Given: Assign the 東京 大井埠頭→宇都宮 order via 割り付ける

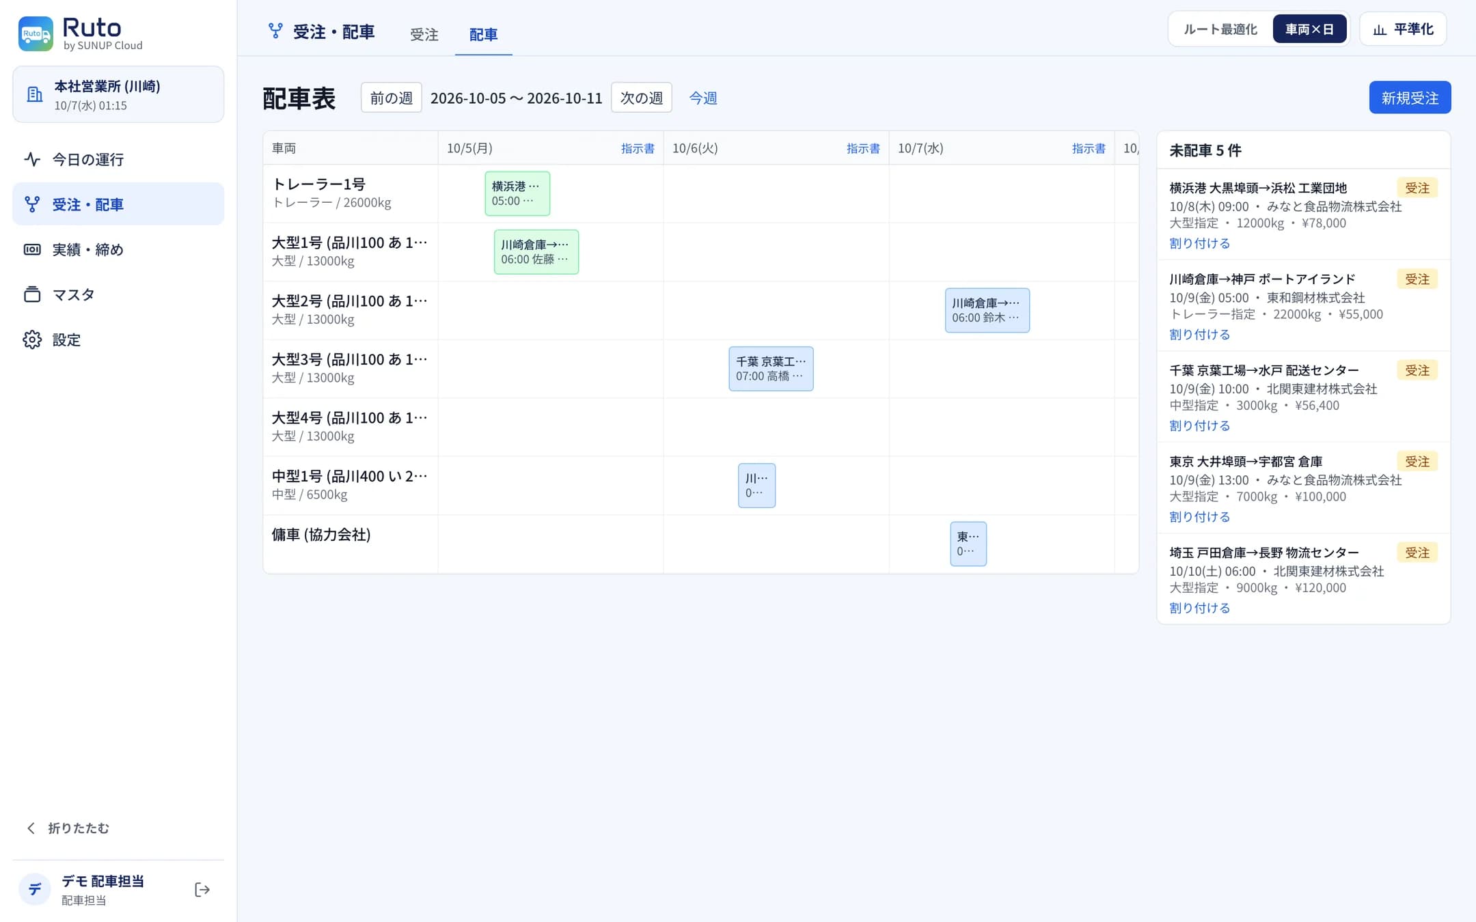Looking at the screenshot, I should (1199, 517).
